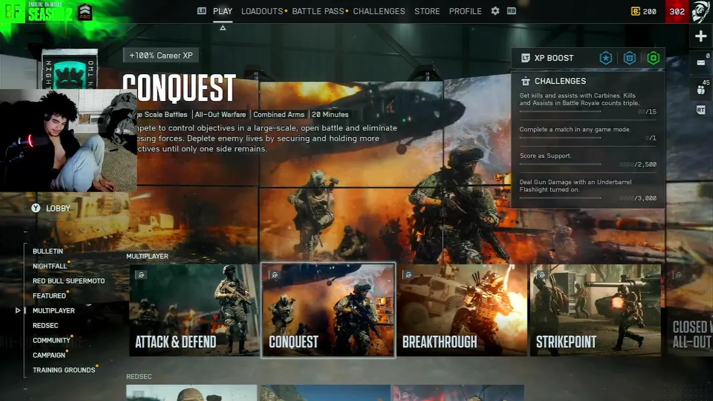Image resolution: width=713 pixels, height=401 pixels.
Task: Select RED BULL SUPERMOTO in the side list
Action: coord(69,281)
